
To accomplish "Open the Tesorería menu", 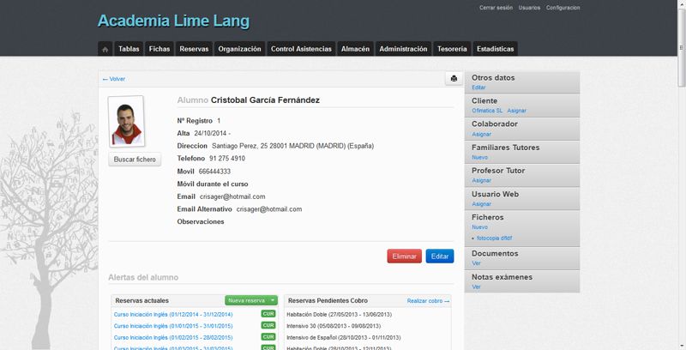I will tap(451, 49).
